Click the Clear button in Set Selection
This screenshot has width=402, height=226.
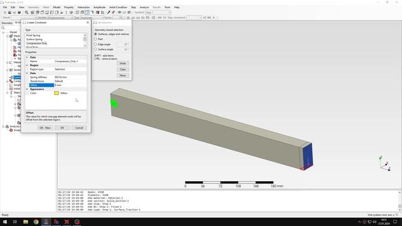tap(122, 70)
